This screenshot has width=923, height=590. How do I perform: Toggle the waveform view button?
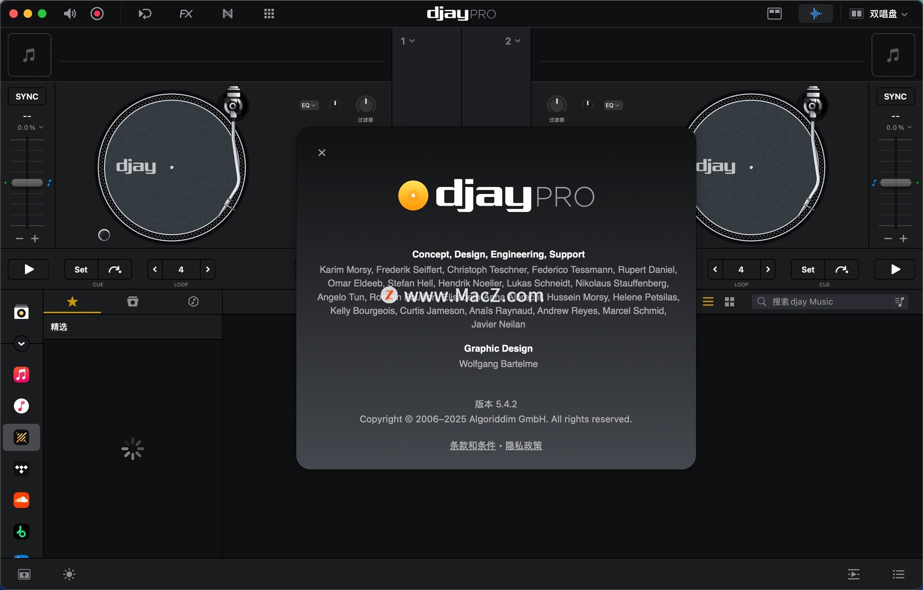point(815,13)
